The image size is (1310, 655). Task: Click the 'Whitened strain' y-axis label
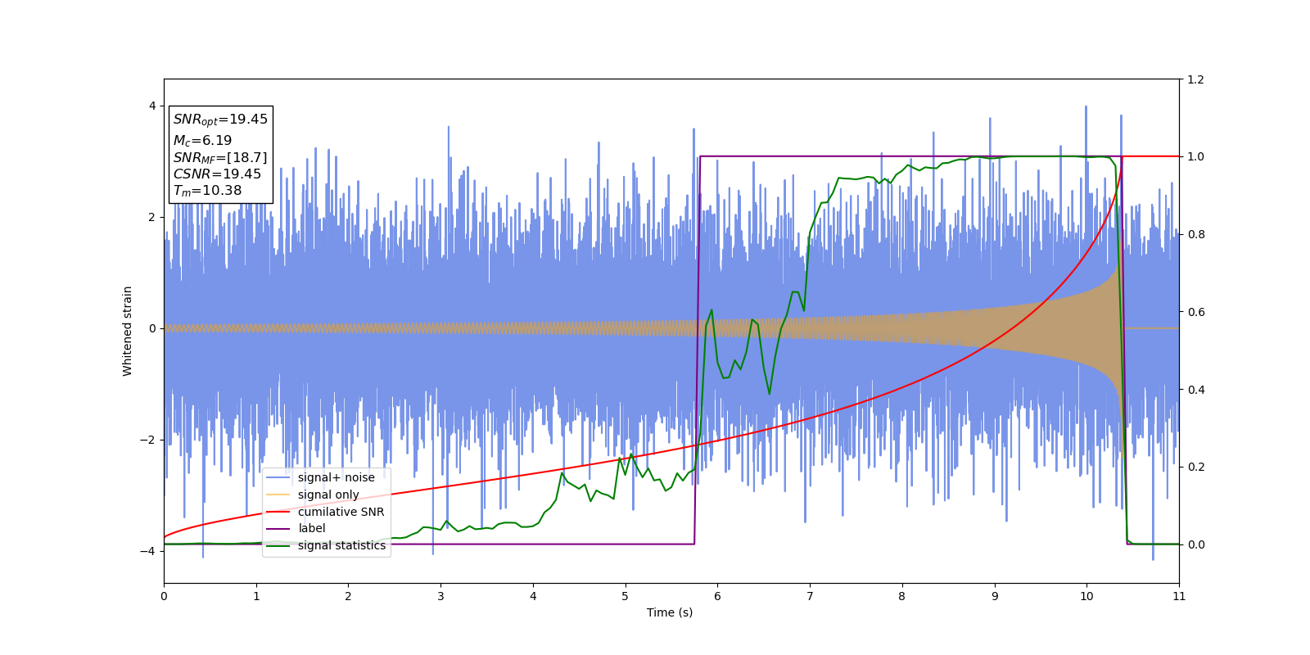128,331
